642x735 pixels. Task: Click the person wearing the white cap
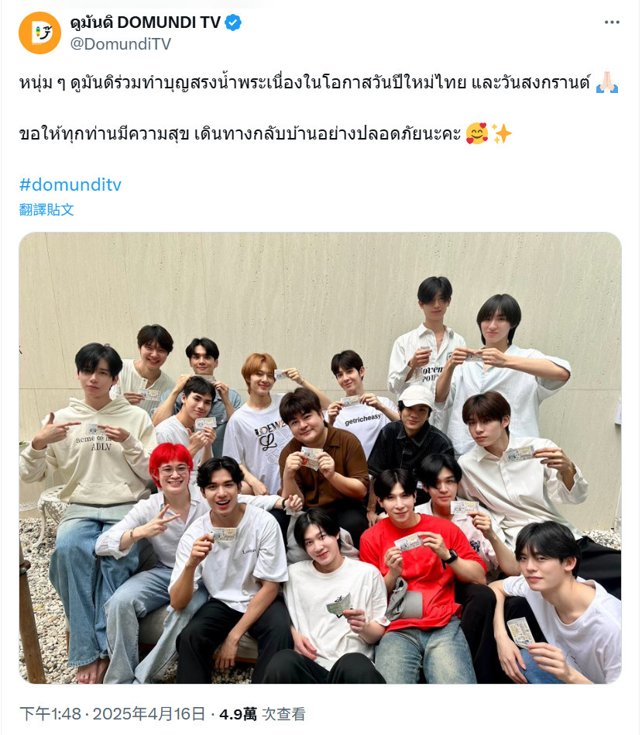click(x=412, y=431)
